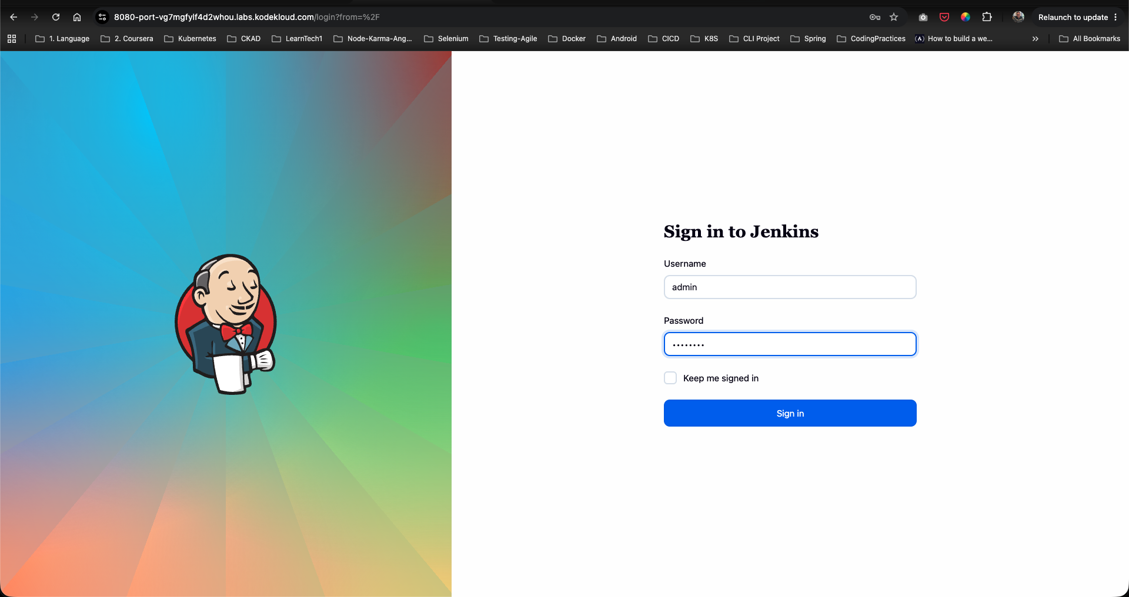Reload the page with the refresh icon
This screenshot has height=597, width=1129.
point(56,17)
